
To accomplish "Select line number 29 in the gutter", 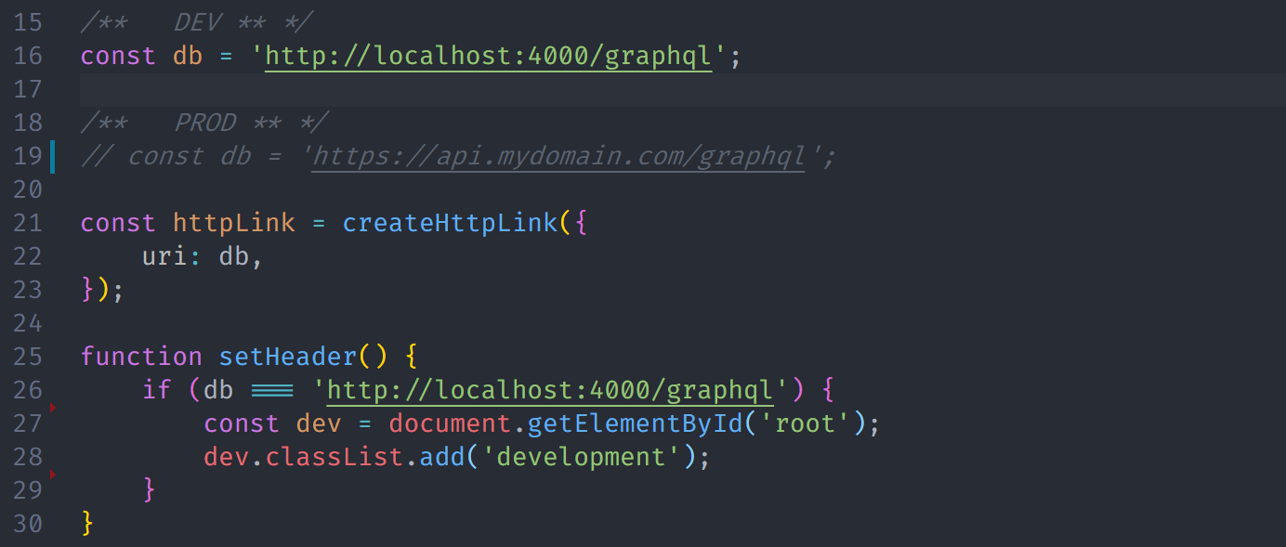I will [x=29, y=490].
